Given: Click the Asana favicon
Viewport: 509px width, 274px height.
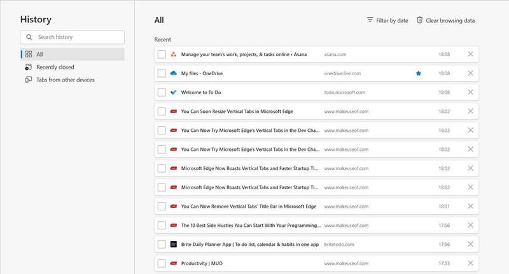Looking at the screenshot, I should pos(174,54).
